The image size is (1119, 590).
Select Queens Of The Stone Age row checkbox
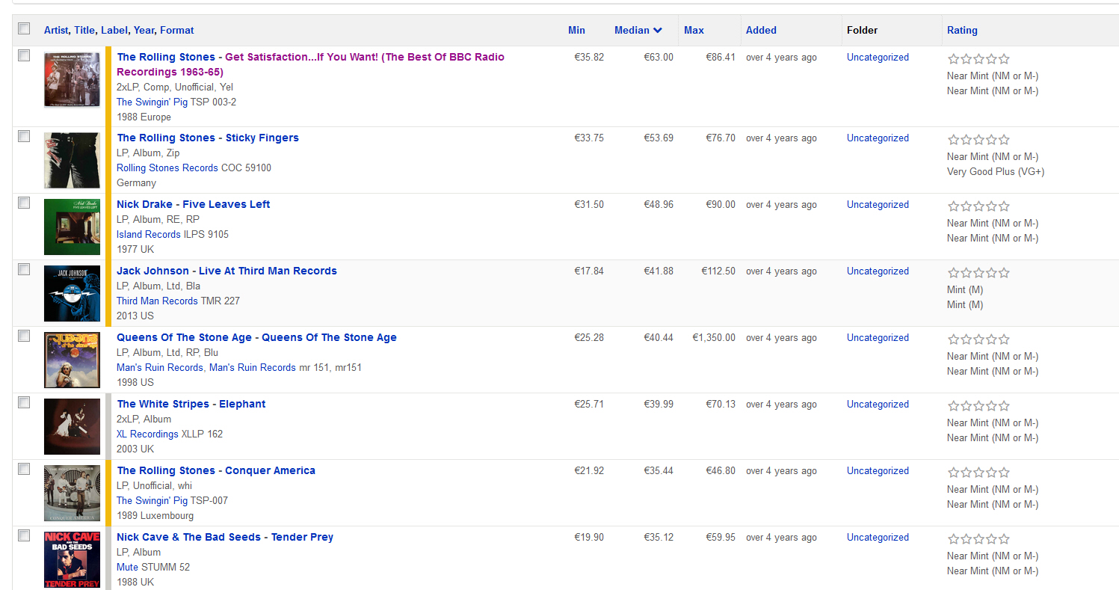click(24, 336)
